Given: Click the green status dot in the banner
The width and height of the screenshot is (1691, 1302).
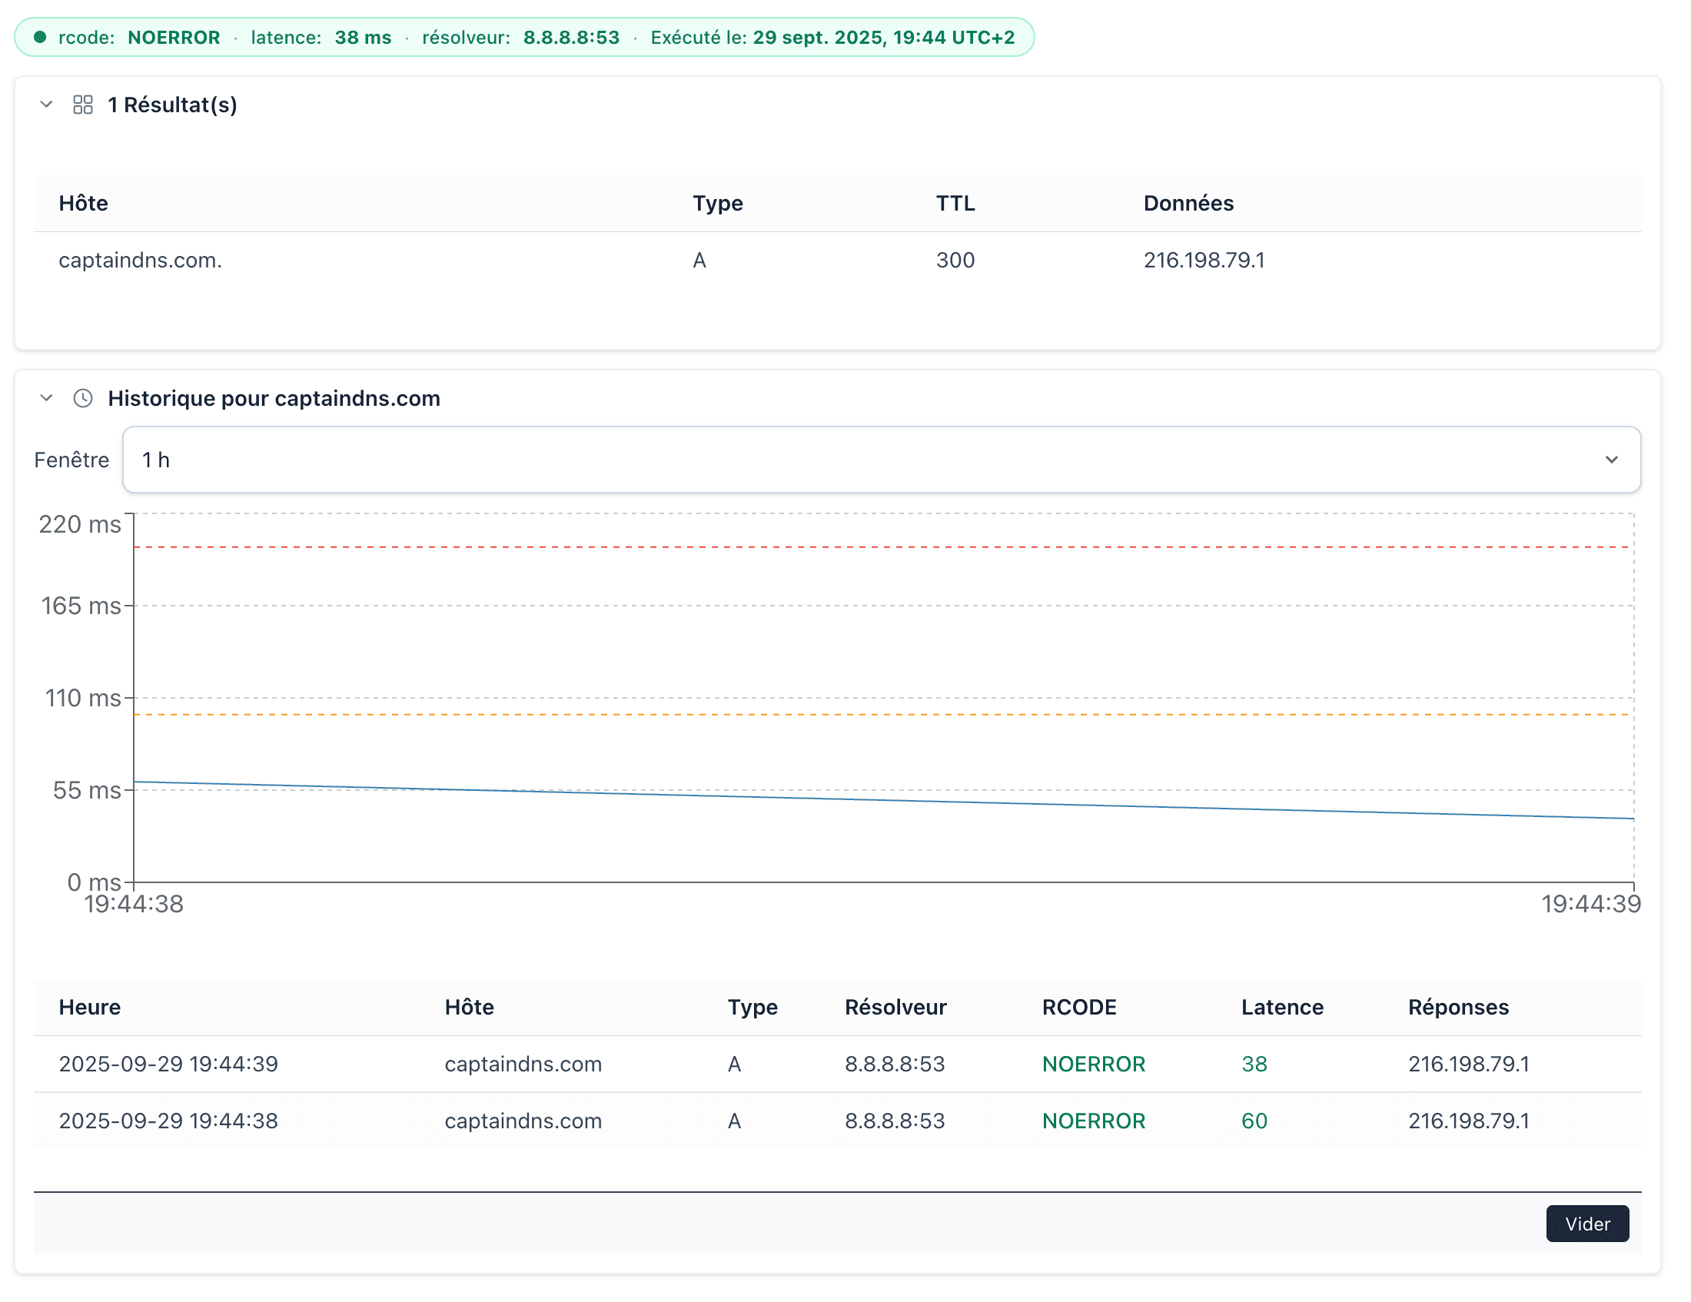Looking at the screenshot, I should tap(38, 36).
